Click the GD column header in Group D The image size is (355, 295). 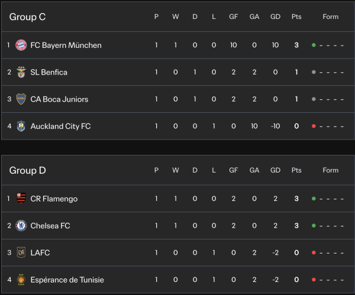[276, 170]
